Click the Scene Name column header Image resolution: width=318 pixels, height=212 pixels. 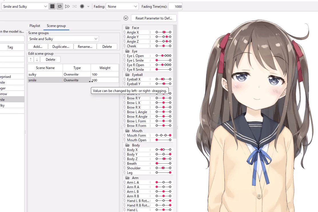pyautogui.click(x=45, y=68)
